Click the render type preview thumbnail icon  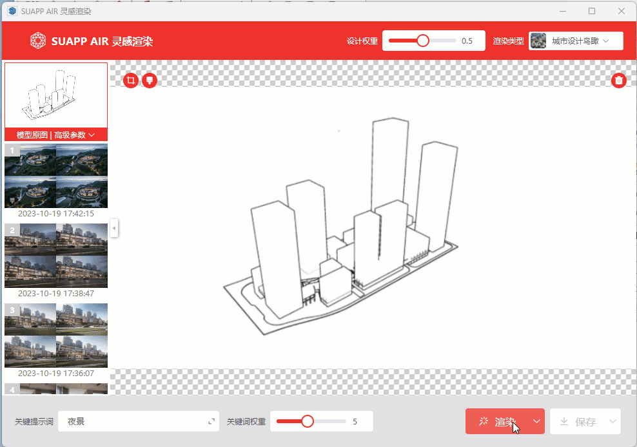[538, 41]
